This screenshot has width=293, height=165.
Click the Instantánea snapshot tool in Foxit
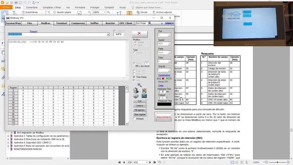tap(30, 12)
